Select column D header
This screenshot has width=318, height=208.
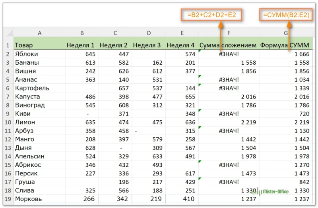click(x=149, y=33)
